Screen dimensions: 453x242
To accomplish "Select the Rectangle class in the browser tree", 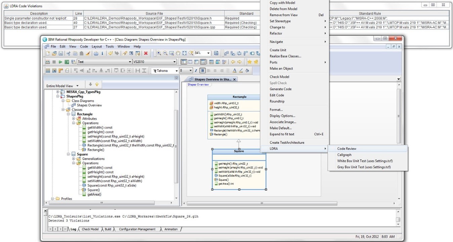I will point(85,114).
